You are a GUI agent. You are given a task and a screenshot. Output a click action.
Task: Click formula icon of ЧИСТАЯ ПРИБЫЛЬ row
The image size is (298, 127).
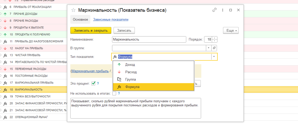tap(5, 55)
